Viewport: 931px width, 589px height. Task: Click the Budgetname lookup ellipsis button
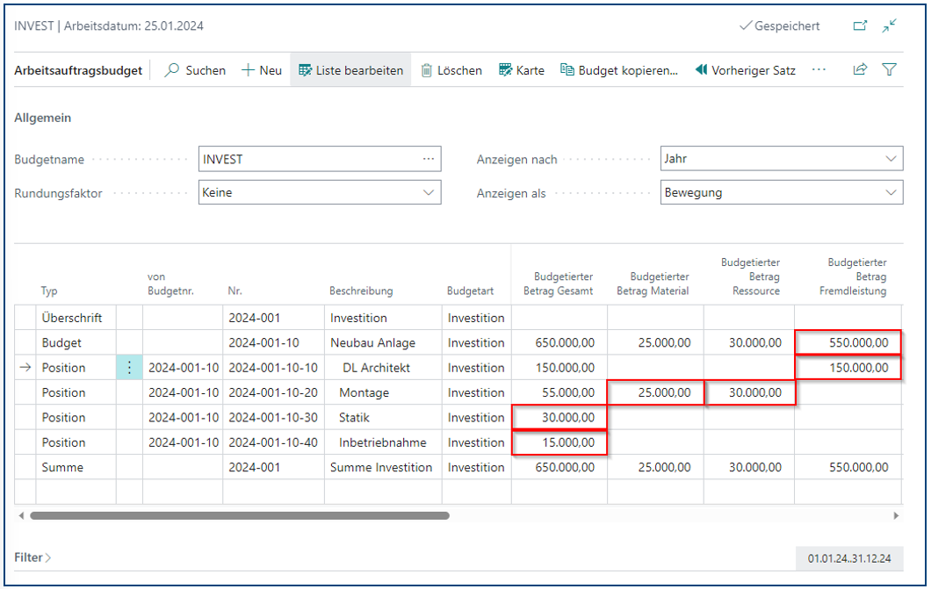(429, 159)
